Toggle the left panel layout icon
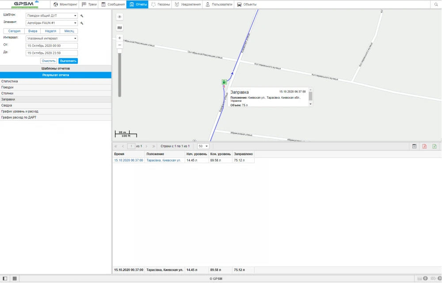Screen dimensions: 442x283 [x=5, y=279]
